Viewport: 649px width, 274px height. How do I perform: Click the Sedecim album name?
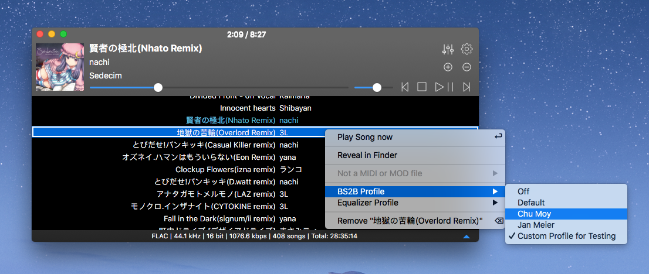click(106, 76)
